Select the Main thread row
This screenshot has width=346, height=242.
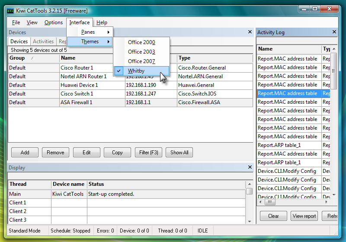pyautogui.click(x=127, y=194)
